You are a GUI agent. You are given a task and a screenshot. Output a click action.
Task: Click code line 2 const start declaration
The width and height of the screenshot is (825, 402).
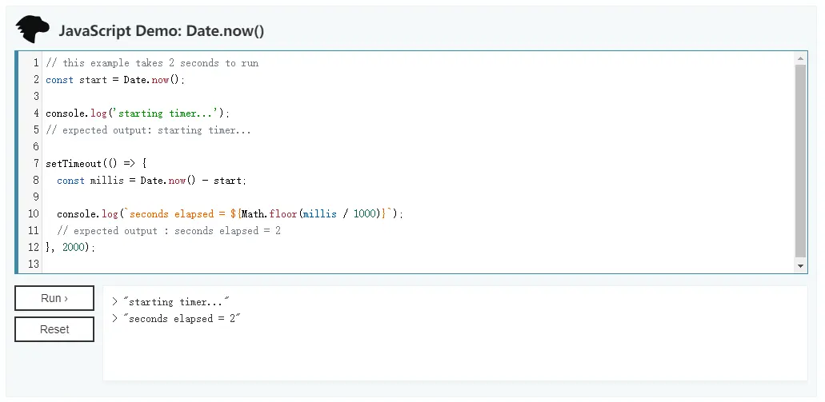115,80
